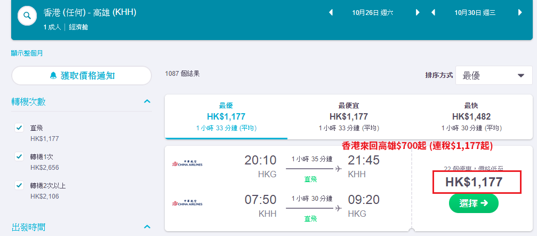The image size is (537, 236).
Task: Uncheck the 轉機2次以上 checkbox
Action: [19, 186]
